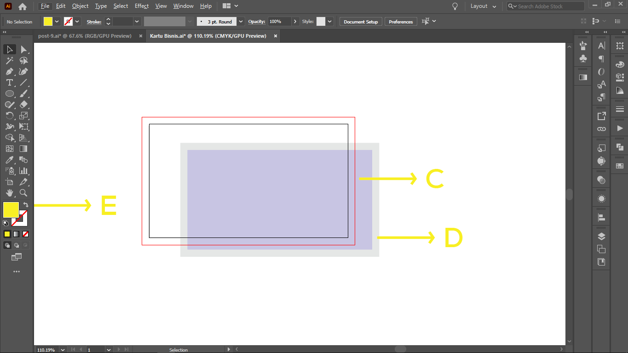Select the Column Graph tool
The image size is (628, 353).
click(24, 171)
